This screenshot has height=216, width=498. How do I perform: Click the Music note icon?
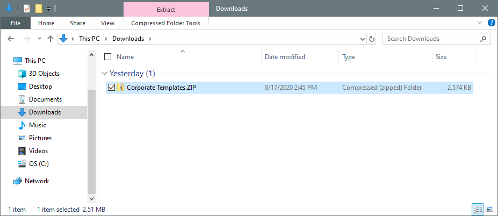pos(22,125)
